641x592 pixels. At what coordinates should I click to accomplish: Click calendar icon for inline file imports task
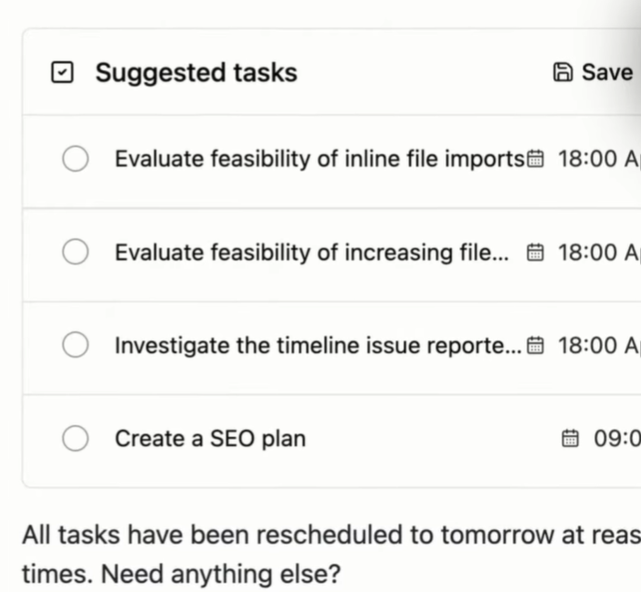coord(536,160)
